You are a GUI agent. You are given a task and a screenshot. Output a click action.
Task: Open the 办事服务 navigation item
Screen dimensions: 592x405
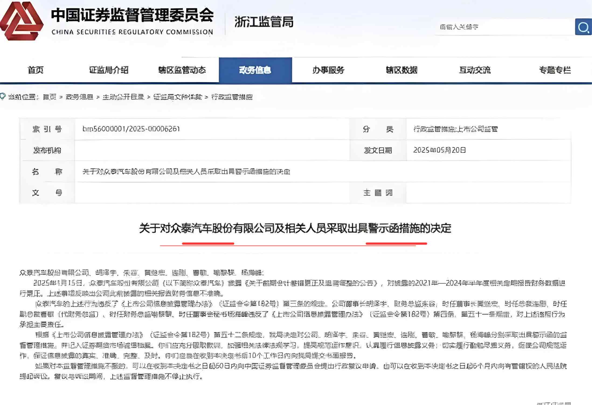[328, 70]
